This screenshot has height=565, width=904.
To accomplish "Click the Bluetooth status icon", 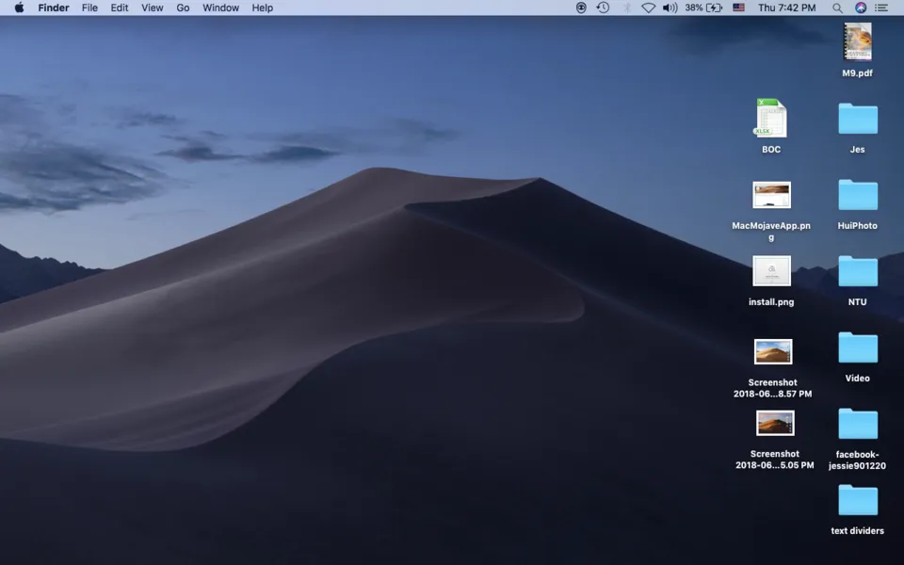I will [x=627, y=8].
